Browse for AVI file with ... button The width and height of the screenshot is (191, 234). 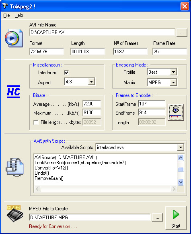click(x=182, y=32)
